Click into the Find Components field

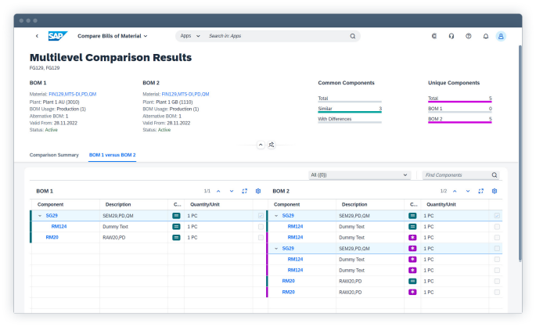click(x=455, y=175)
